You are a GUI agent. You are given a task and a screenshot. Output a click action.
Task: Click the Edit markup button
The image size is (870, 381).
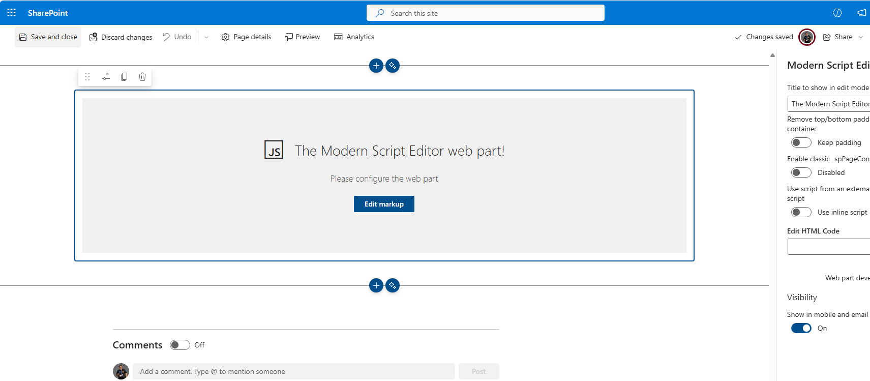384,204
